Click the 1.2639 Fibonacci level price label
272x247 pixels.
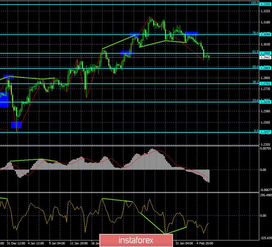pyautogui.click(x=265, y=102)
